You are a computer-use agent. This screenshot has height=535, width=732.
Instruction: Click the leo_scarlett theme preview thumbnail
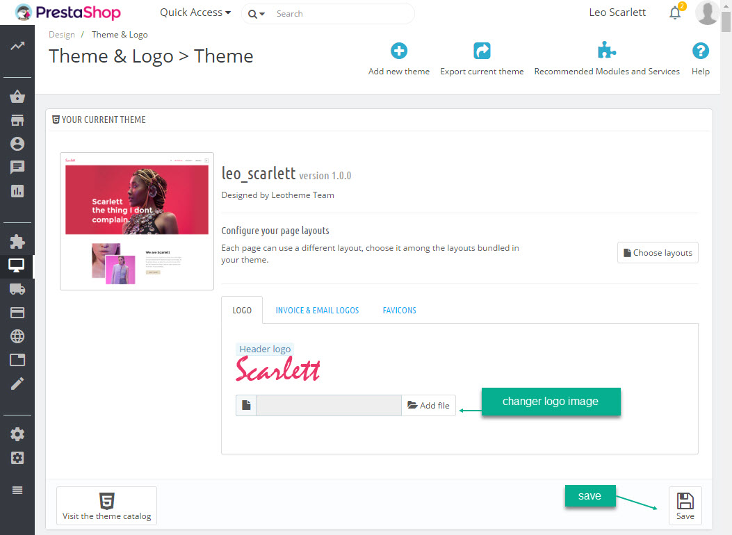pos(137,221)
